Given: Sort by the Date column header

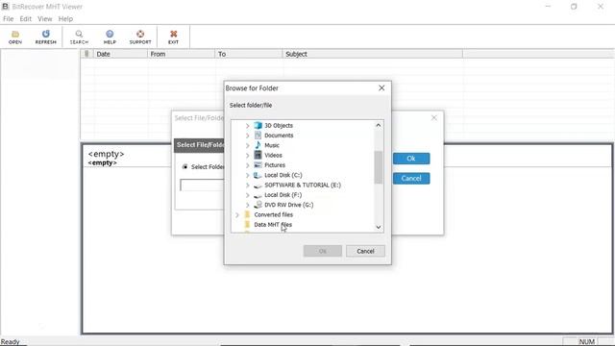Looking at the screenshot, I should point(120,54).
